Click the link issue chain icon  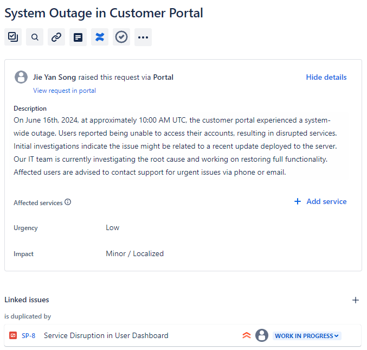click(56, 37)
